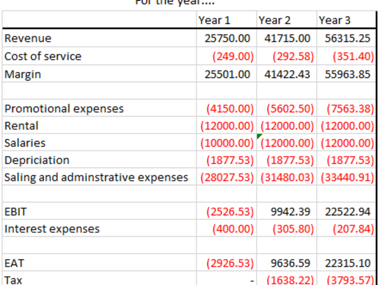Select Year 1 revenue value 25750.00
This screenshot has height=285, width=380.
(x=226, y=38)
